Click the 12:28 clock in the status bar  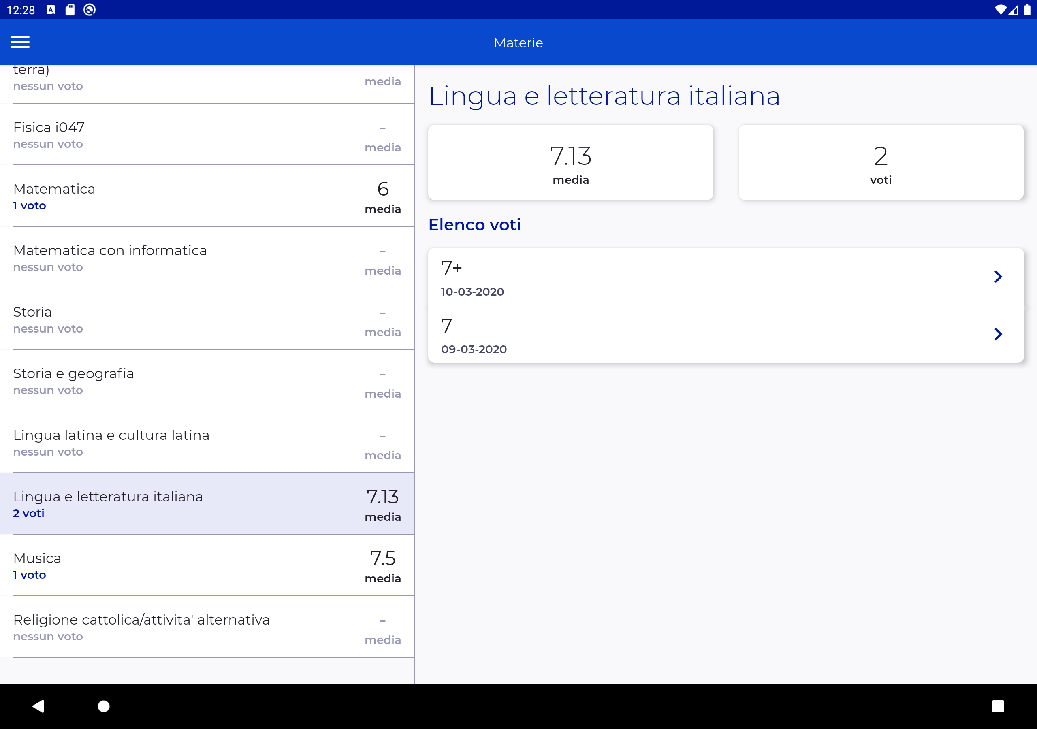point(21,10)
